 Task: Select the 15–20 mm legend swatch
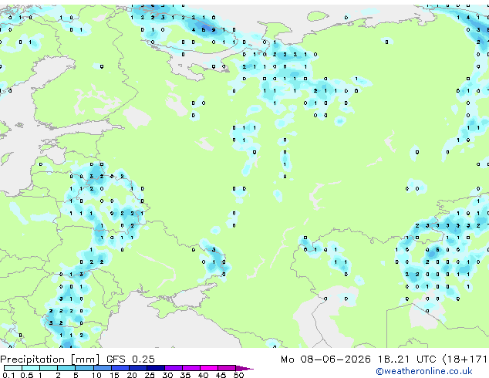tap(120, 368)
